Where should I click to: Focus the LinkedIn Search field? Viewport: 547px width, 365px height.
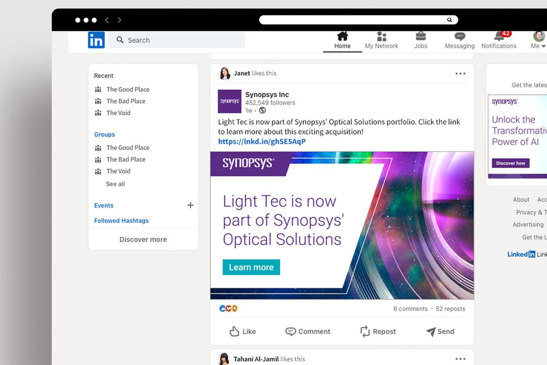[x=177, y=40]
